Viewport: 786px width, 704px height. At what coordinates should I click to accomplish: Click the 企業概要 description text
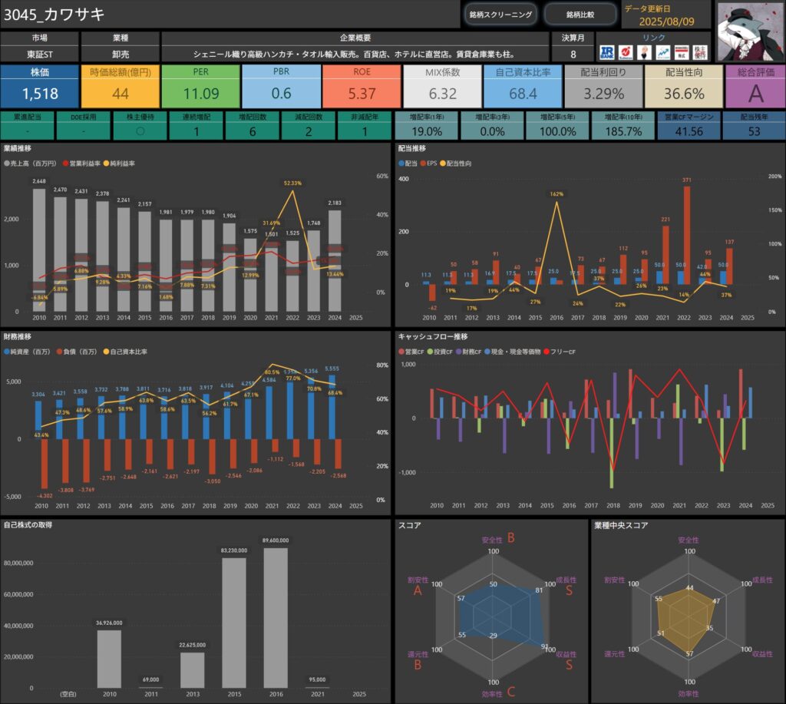click(x=355, y=55)
